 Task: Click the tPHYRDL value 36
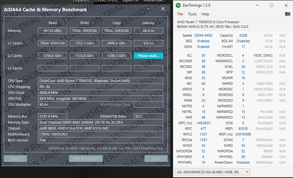tap(243, 157)
